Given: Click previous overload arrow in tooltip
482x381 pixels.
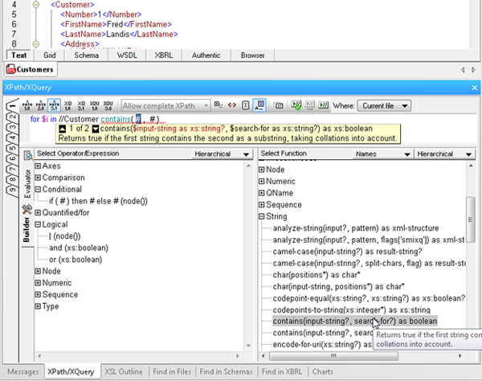Looking at the screenshot, I should [x=62, y=129].
